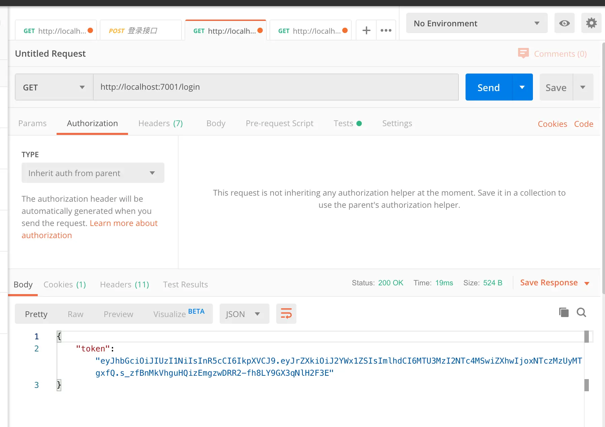Select the response Body tab
605x427 pixels.
click(x=23, y=284)
